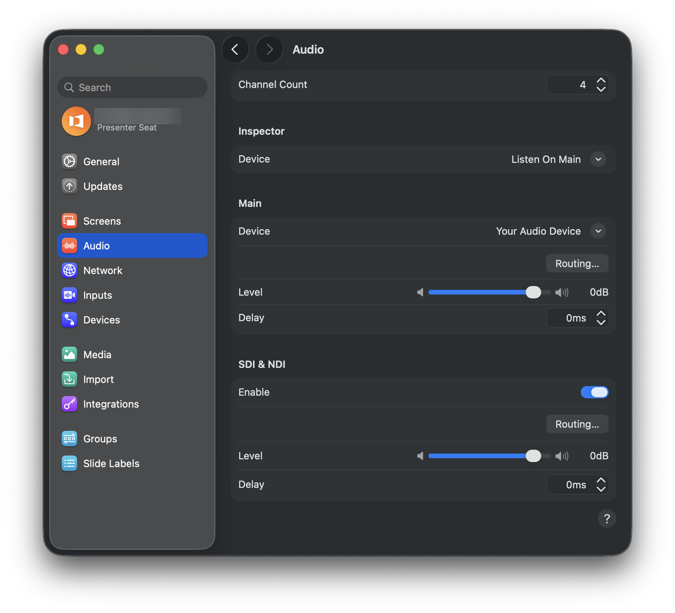Focus the sidebar Search field

pyautogui.click(x=132, y=87)
